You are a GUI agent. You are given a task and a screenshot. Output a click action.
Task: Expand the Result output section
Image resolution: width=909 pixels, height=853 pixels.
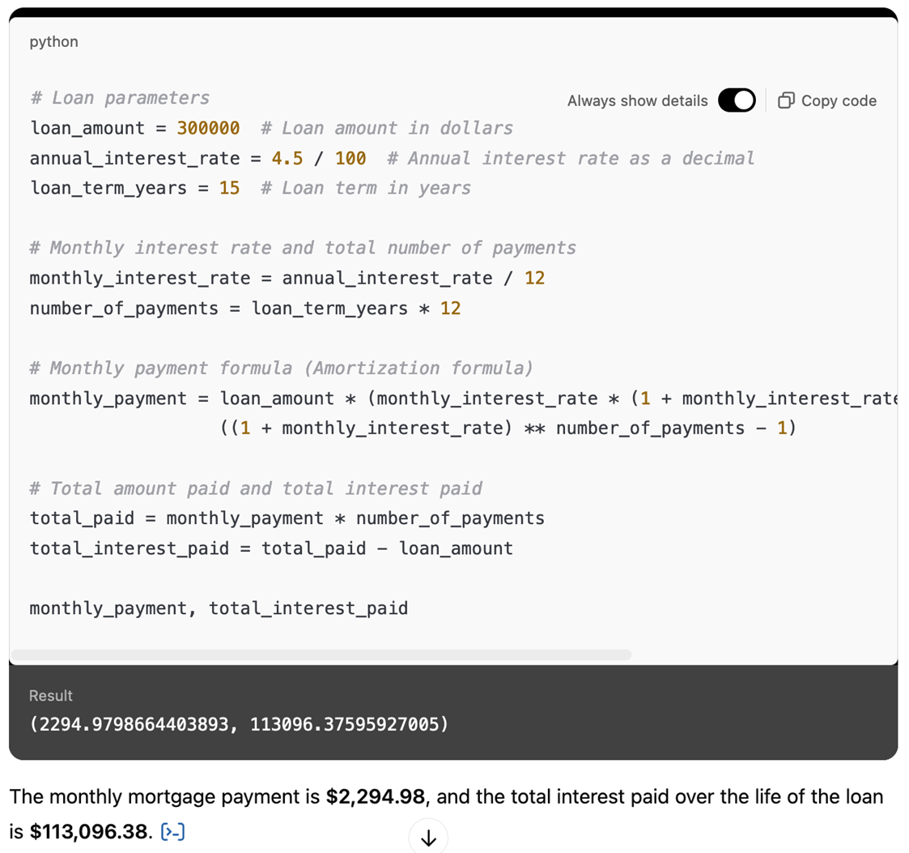point(50,695)
